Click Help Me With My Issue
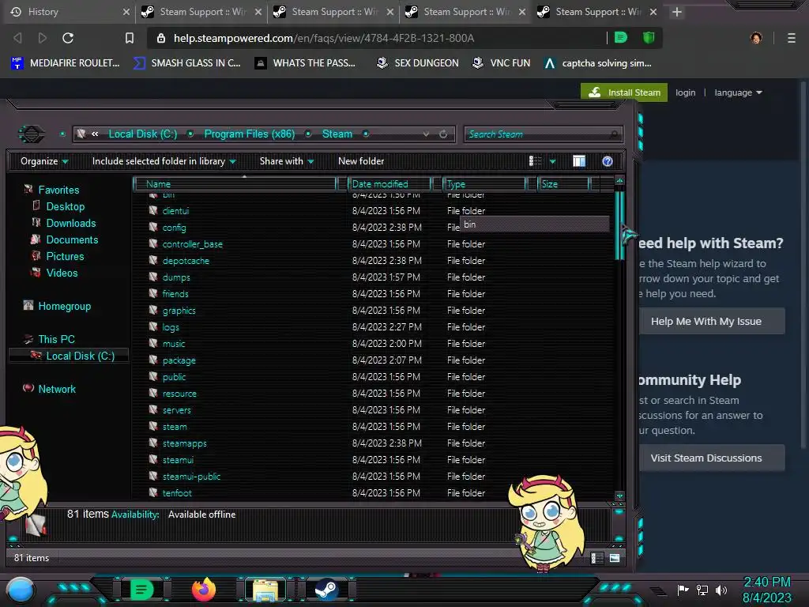The image size is (809, 607). [x=712, y=321]
